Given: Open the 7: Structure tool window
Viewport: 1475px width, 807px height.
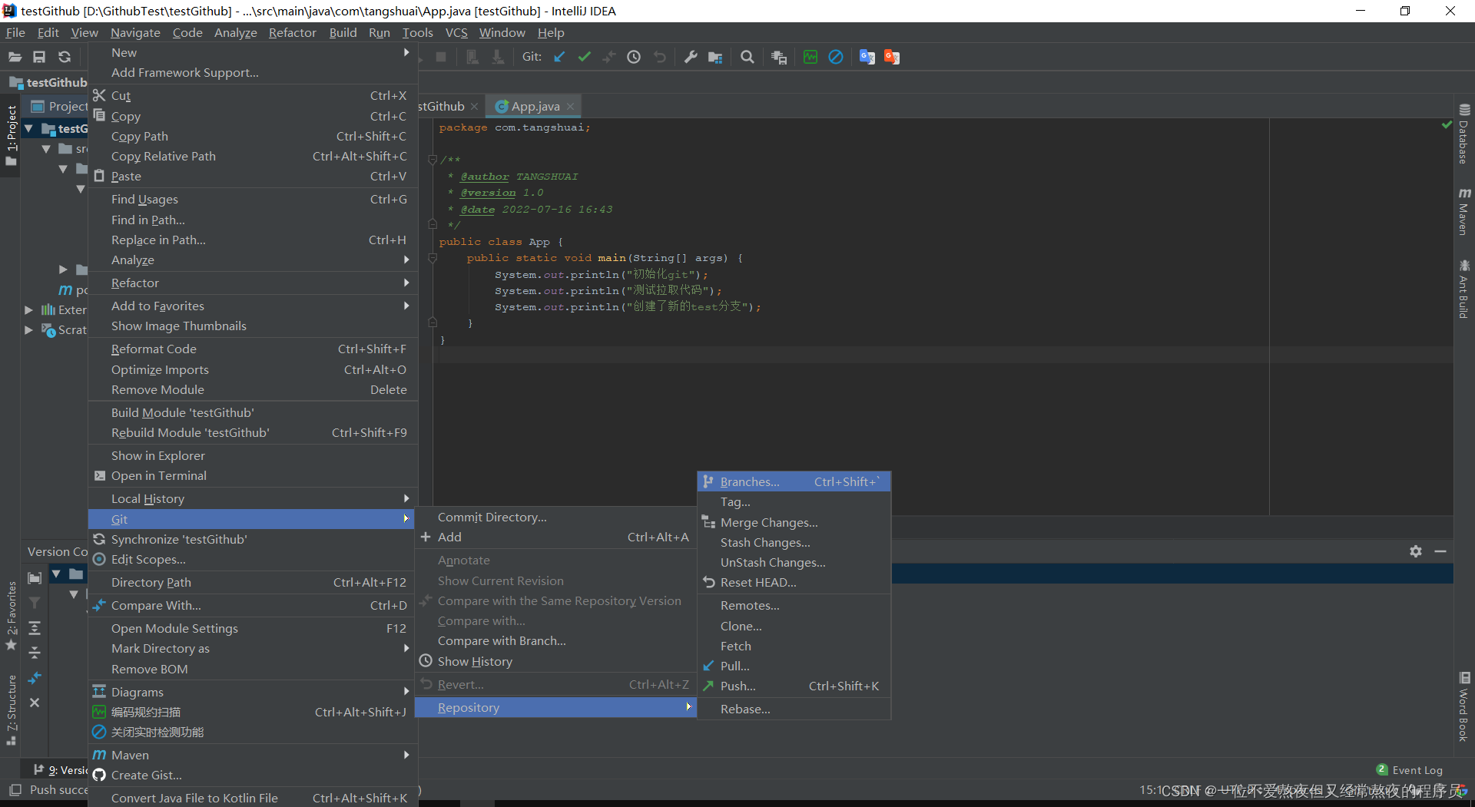Looking at the screenshot, I should click(12, 710).
